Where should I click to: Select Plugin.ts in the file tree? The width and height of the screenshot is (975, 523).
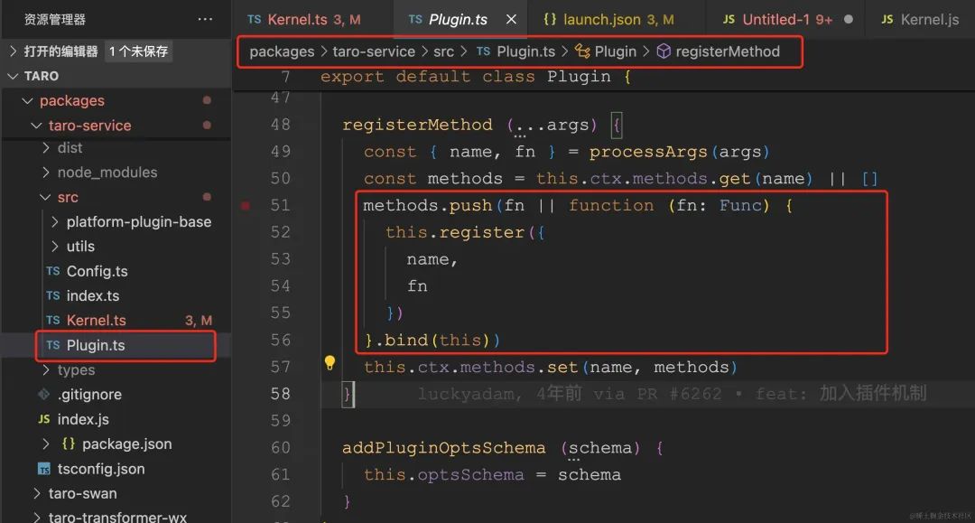click(x=96, y=345)
